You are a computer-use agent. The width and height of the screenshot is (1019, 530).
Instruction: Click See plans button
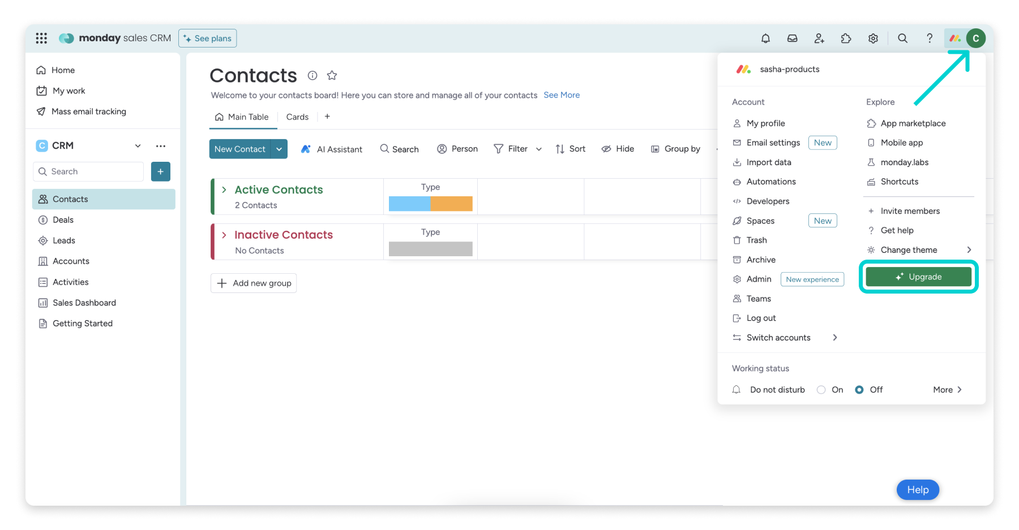click(x=207, y=38)
